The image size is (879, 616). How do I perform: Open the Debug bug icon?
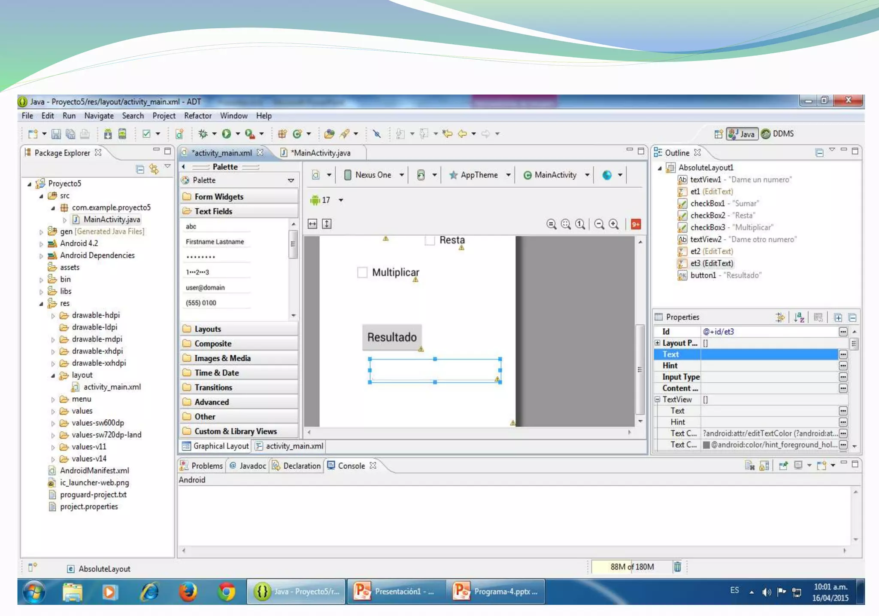pyautogui.click(x=203, y=134)
